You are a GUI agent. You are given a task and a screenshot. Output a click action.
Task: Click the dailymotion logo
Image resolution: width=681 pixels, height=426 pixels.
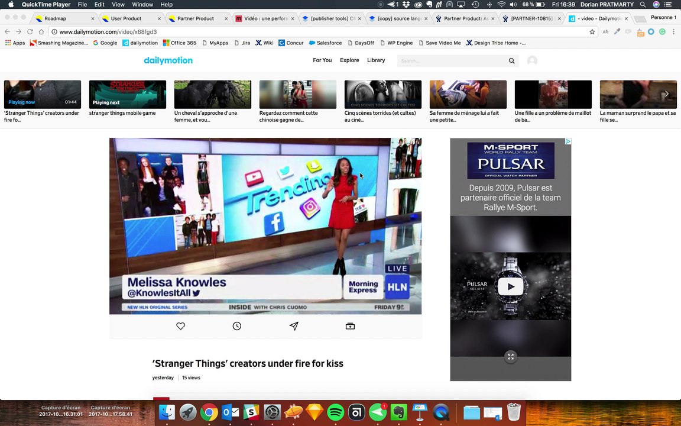[x=168, y=60]
